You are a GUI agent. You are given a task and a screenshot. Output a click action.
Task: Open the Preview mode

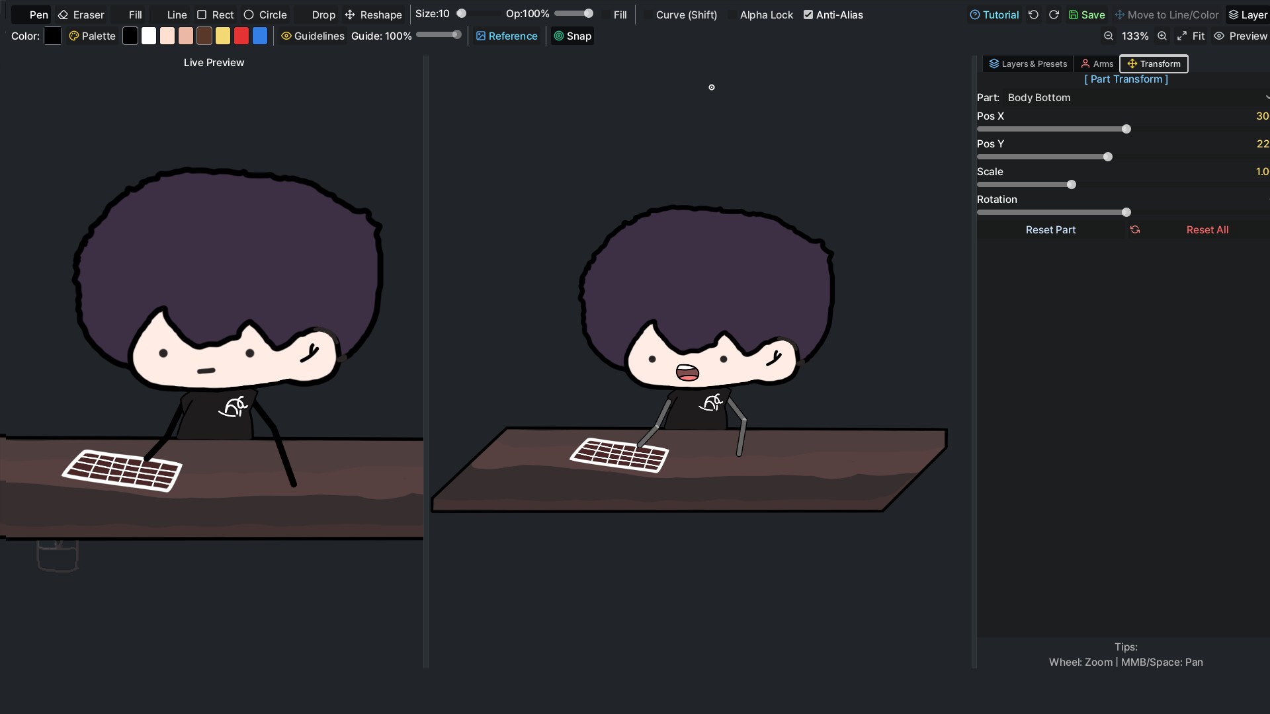point(1241,36)
